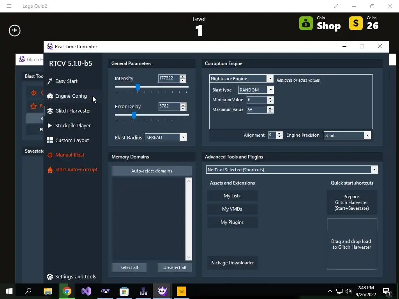Click the orange crosshair in Blast Tools window
The image size is (399, 299).
34,93
